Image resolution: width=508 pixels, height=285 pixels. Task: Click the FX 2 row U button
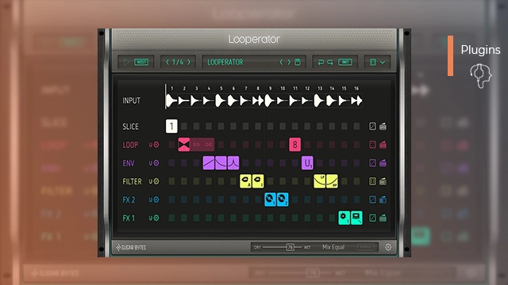tap(150, 199)
